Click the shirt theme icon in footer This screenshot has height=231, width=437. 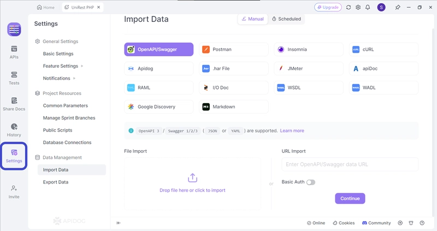tap(411, 223)
